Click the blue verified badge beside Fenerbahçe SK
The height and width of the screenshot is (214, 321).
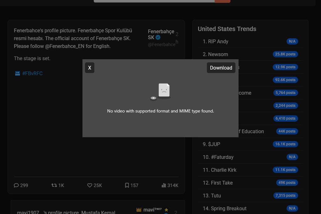[158, 37]
